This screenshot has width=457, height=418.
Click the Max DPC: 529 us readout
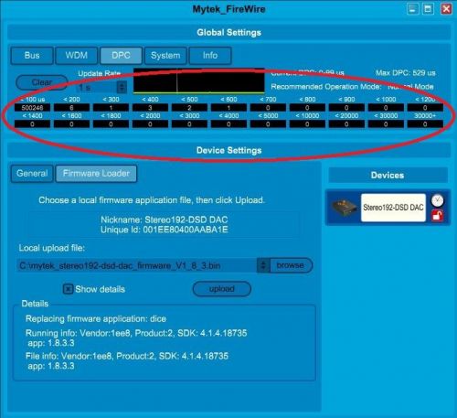click(x=406, y=73)
